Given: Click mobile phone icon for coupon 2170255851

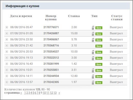Looking at the screenshot, I should (93, 70).
